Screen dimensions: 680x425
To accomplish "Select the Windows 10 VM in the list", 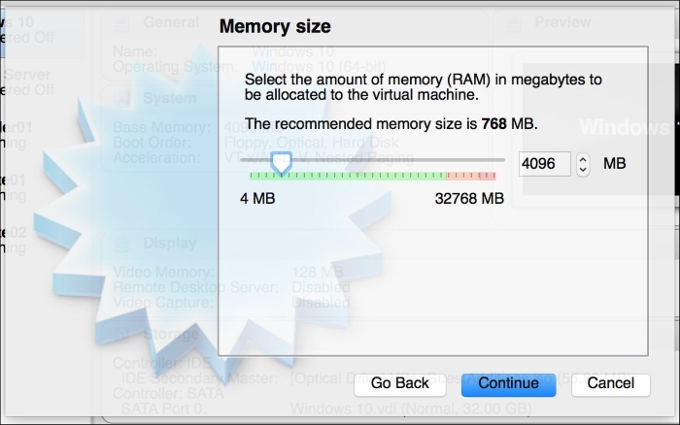I will pyautogui.click(x=26, y=30).
